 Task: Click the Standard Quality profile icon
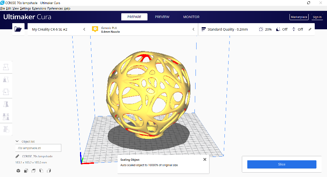click(x=204, y=29)
